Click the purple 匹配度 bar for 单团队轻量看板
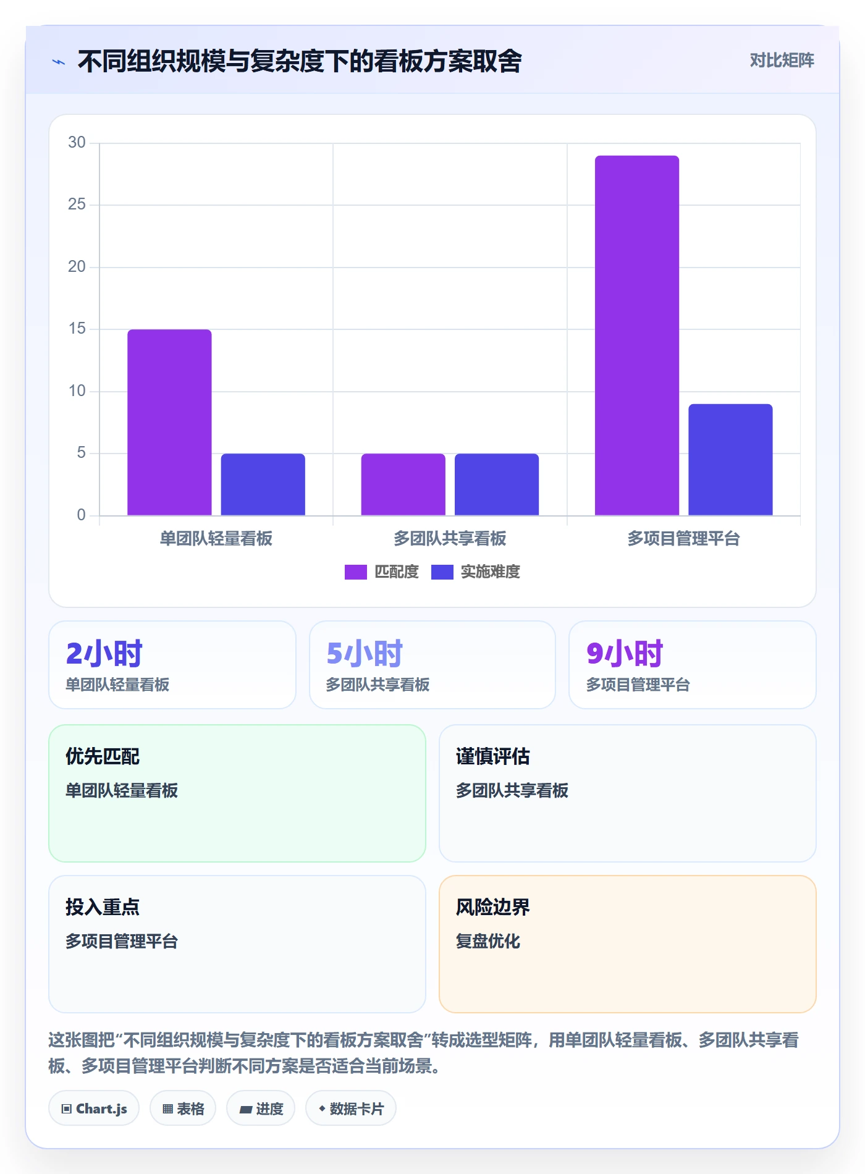Viewport: 865px width, 1174px height. 169,422
